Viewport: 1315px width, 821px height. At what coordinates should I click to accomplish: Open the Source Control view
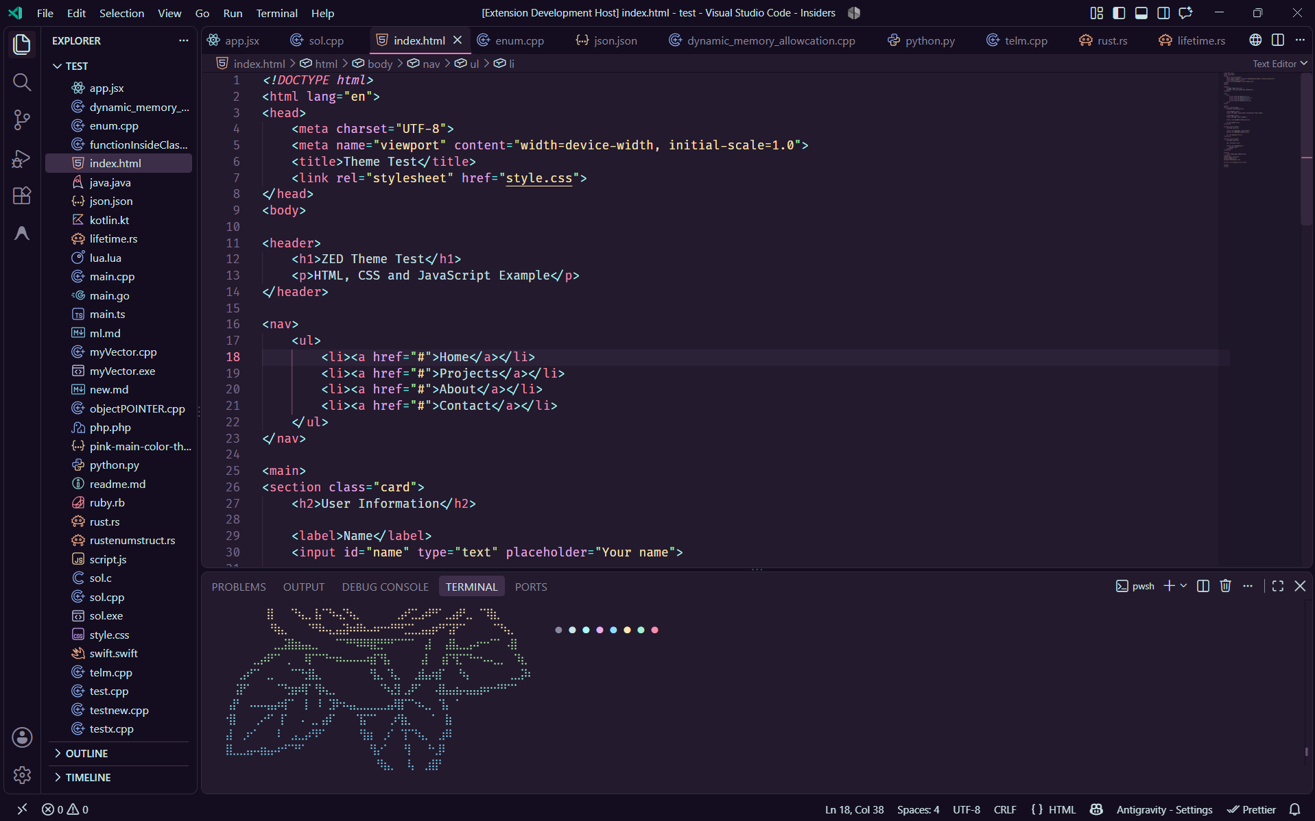[22, 121]
